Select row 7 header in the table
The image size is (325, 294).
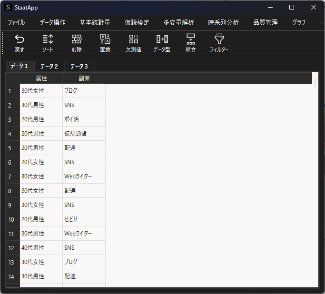point(10,176)
